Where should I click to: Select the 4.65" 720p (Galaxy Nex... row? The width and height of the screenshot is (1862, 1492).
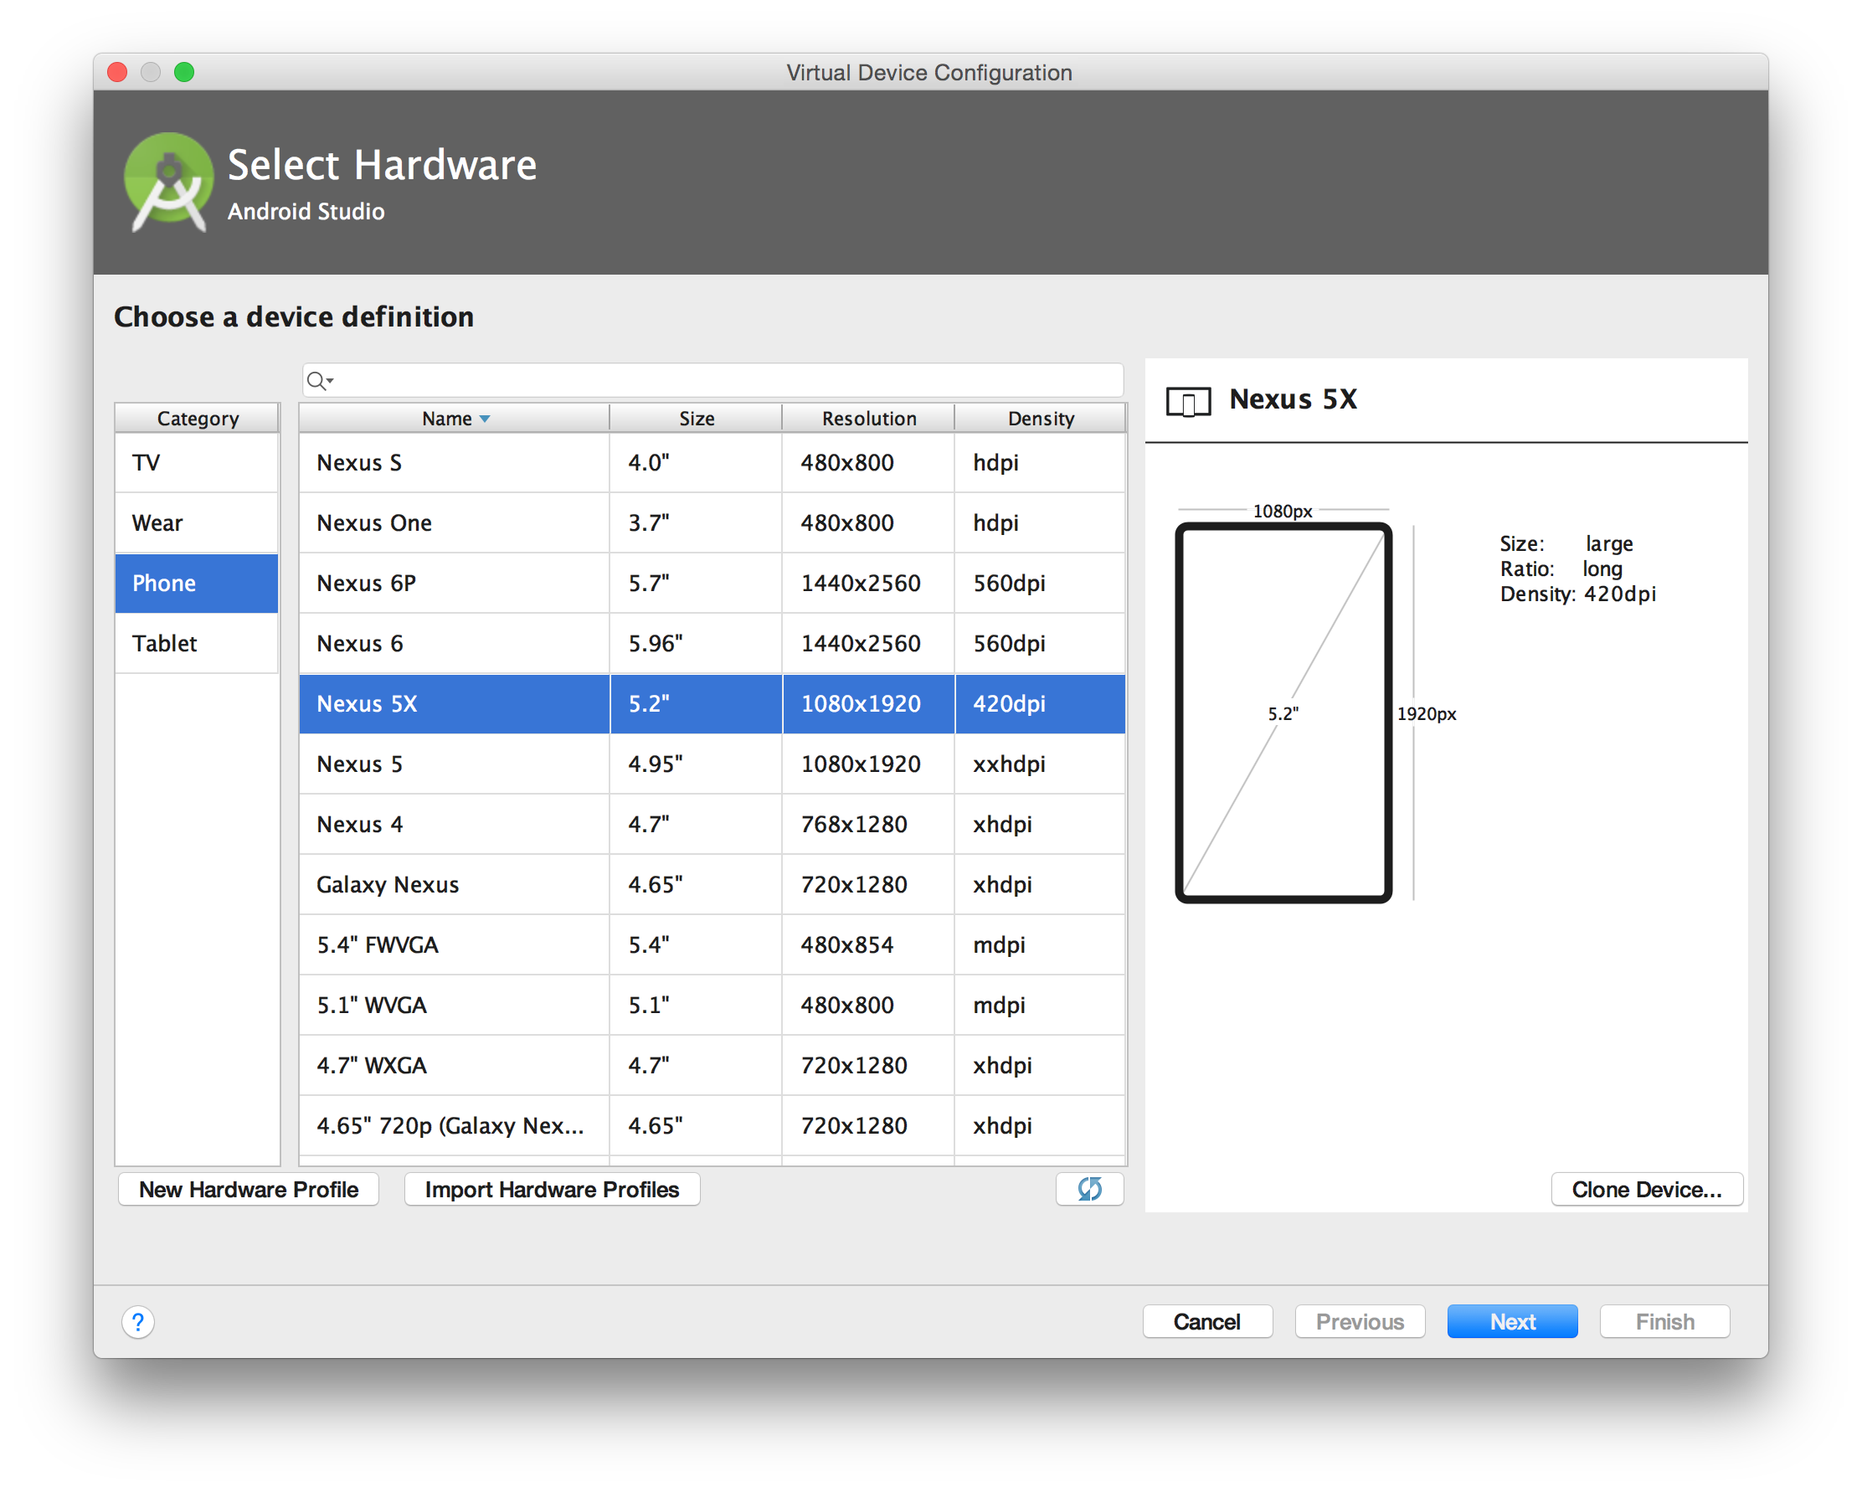(x=712, y=1127)
